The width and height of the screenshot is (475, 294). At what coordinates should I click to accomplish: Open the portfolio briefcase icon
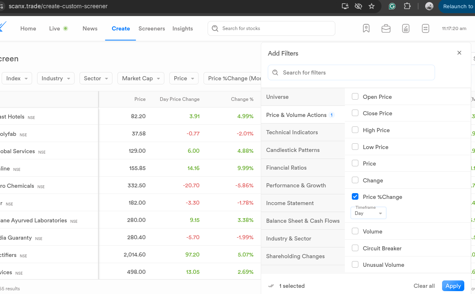click(x=386, y=28)
